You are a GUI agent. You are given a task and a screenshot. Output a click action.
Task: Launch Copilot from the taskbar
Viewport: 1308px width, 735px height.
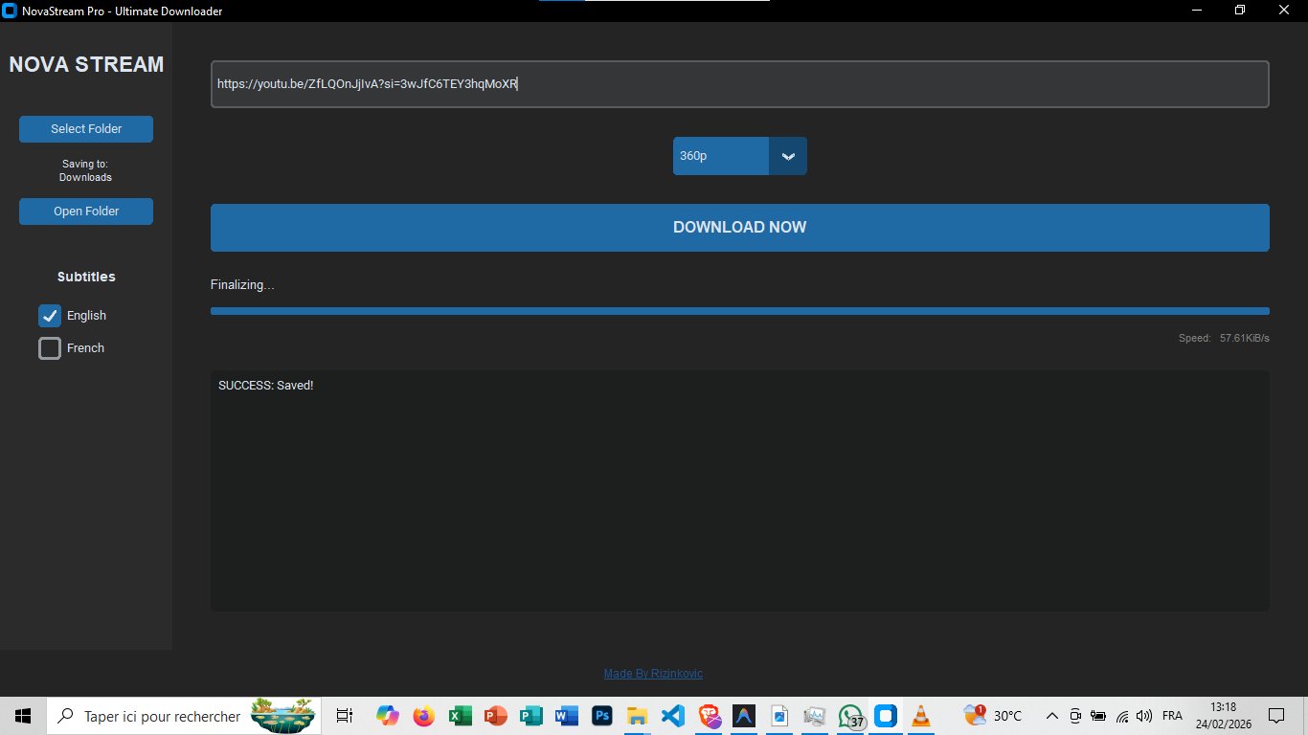(x=388, y=716)
